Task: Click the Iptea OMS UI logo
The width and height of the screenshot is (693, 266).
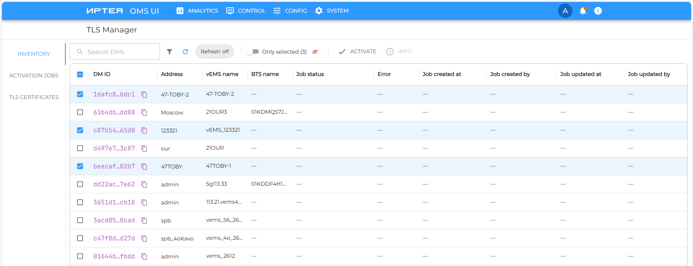Action: click(123, 11)
